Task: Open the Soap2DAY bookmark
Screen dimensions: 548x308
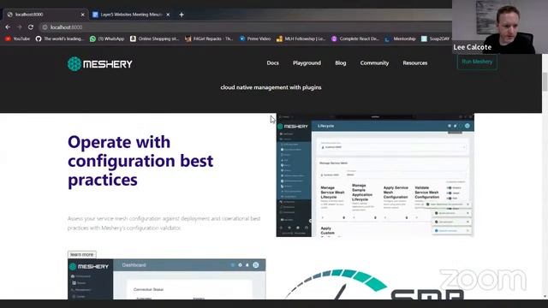Action: [436, 38]
